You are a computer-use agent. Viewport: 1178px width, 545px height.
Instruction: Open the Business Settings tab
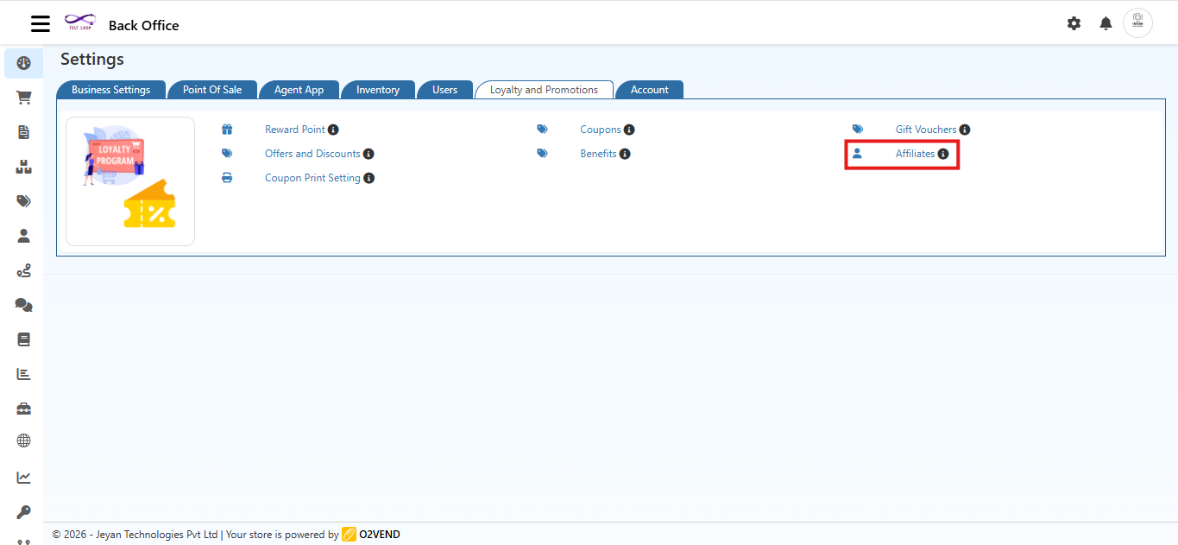coord(111,89)
